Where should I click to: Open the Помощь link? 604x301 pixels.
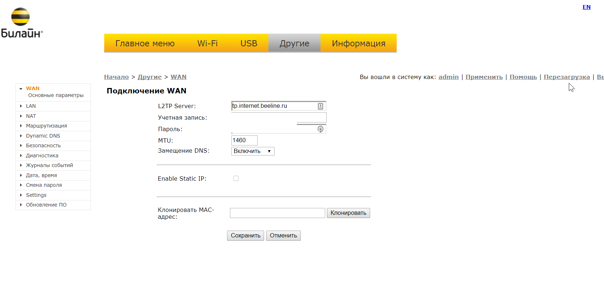523,77
